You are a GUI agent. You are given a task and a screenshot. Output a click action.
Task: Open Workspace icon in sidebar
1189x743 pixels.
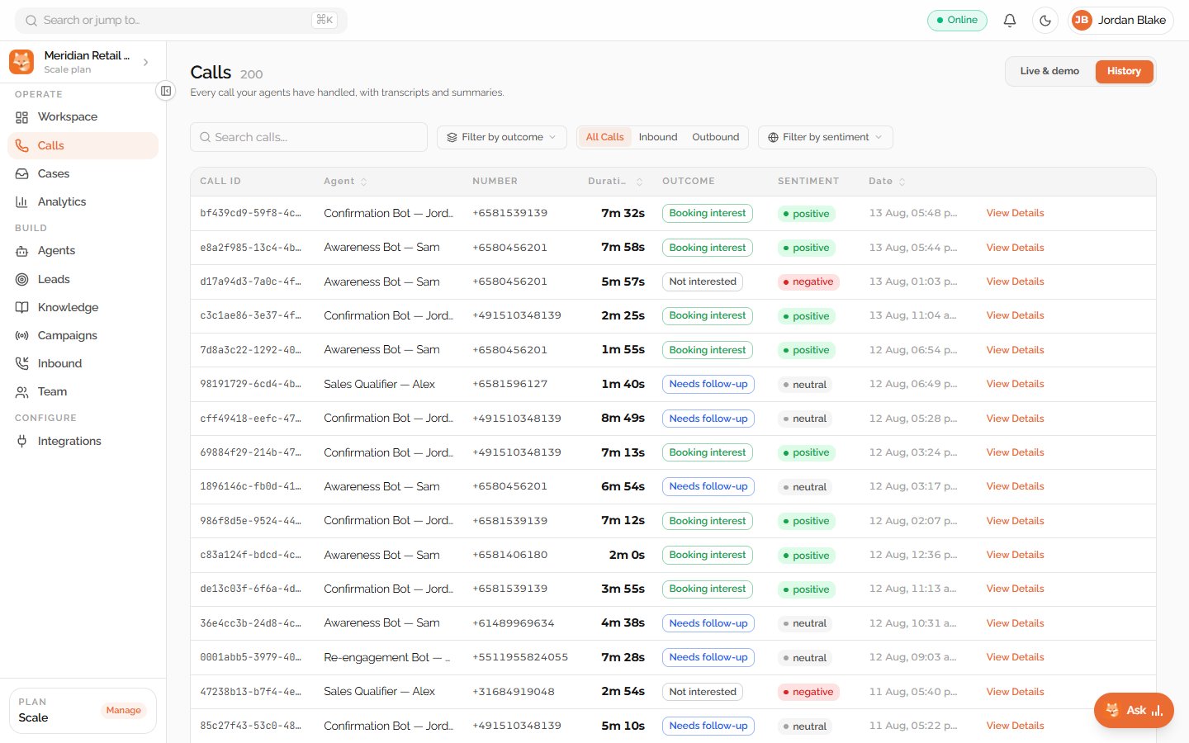click(22, 117)
